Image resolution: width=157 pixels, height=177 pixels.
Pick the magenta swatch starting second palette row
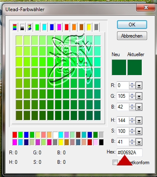[15, 142]
